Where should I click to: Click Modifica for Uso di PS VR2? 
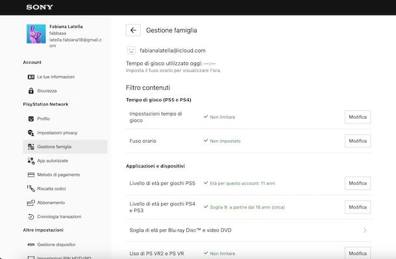[358, 253]
